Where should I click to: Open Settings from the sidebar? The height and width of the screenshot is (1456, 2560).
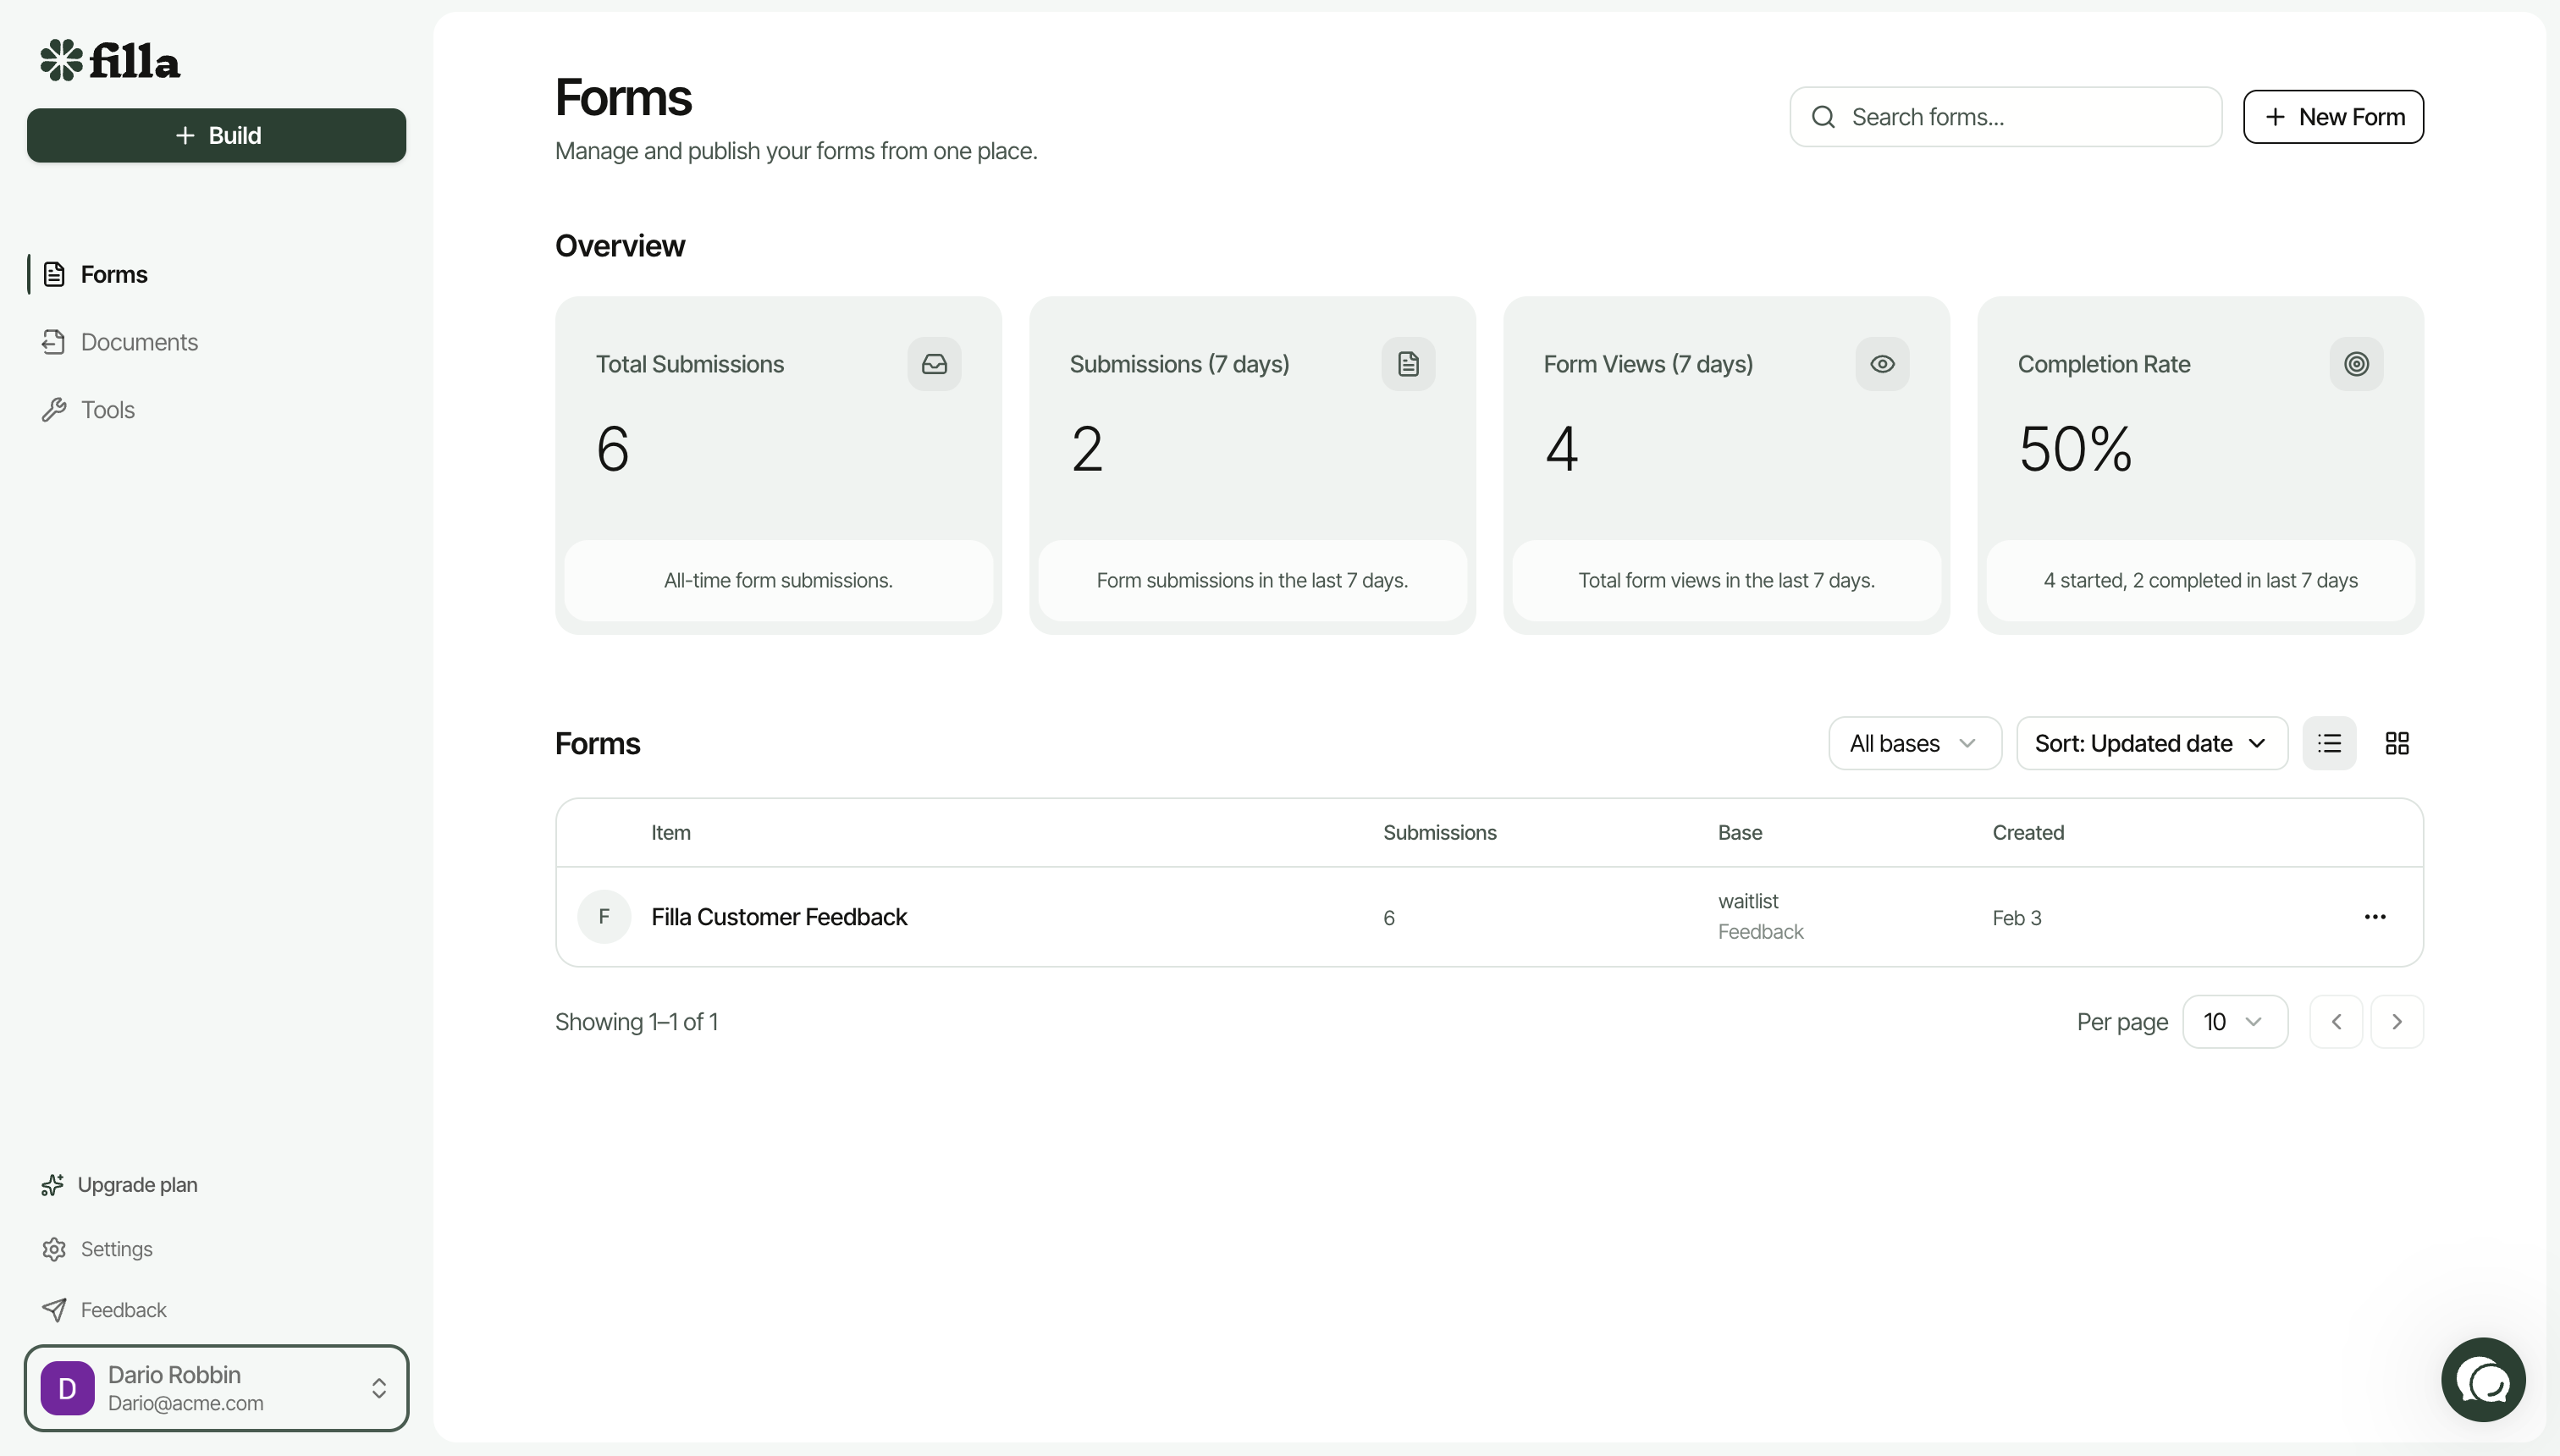[x=116, y=1248]
